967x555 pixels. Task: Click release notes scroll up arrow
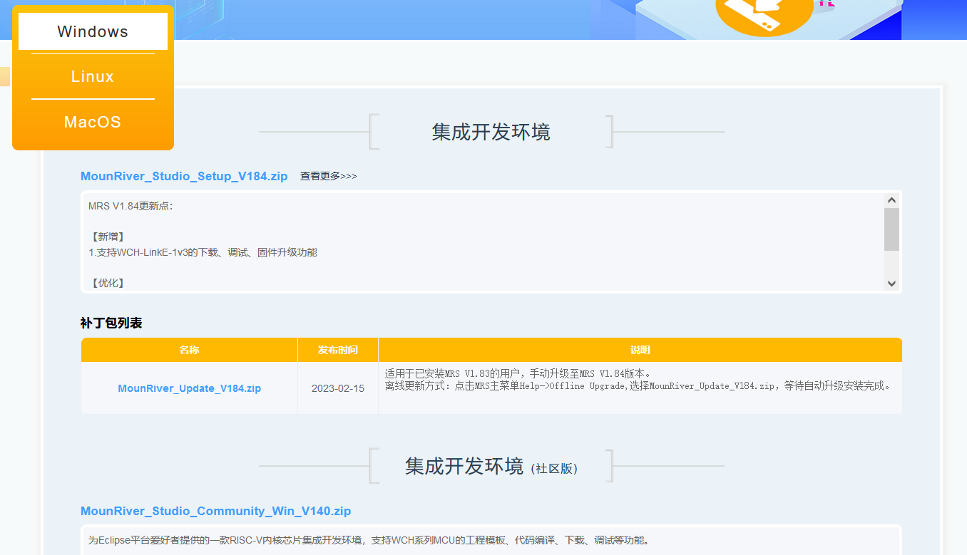tap(891, 200)
